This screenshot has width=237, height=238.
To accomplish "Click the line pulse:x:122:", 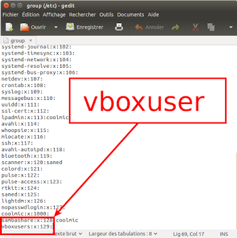I will (x=20, y=175).
